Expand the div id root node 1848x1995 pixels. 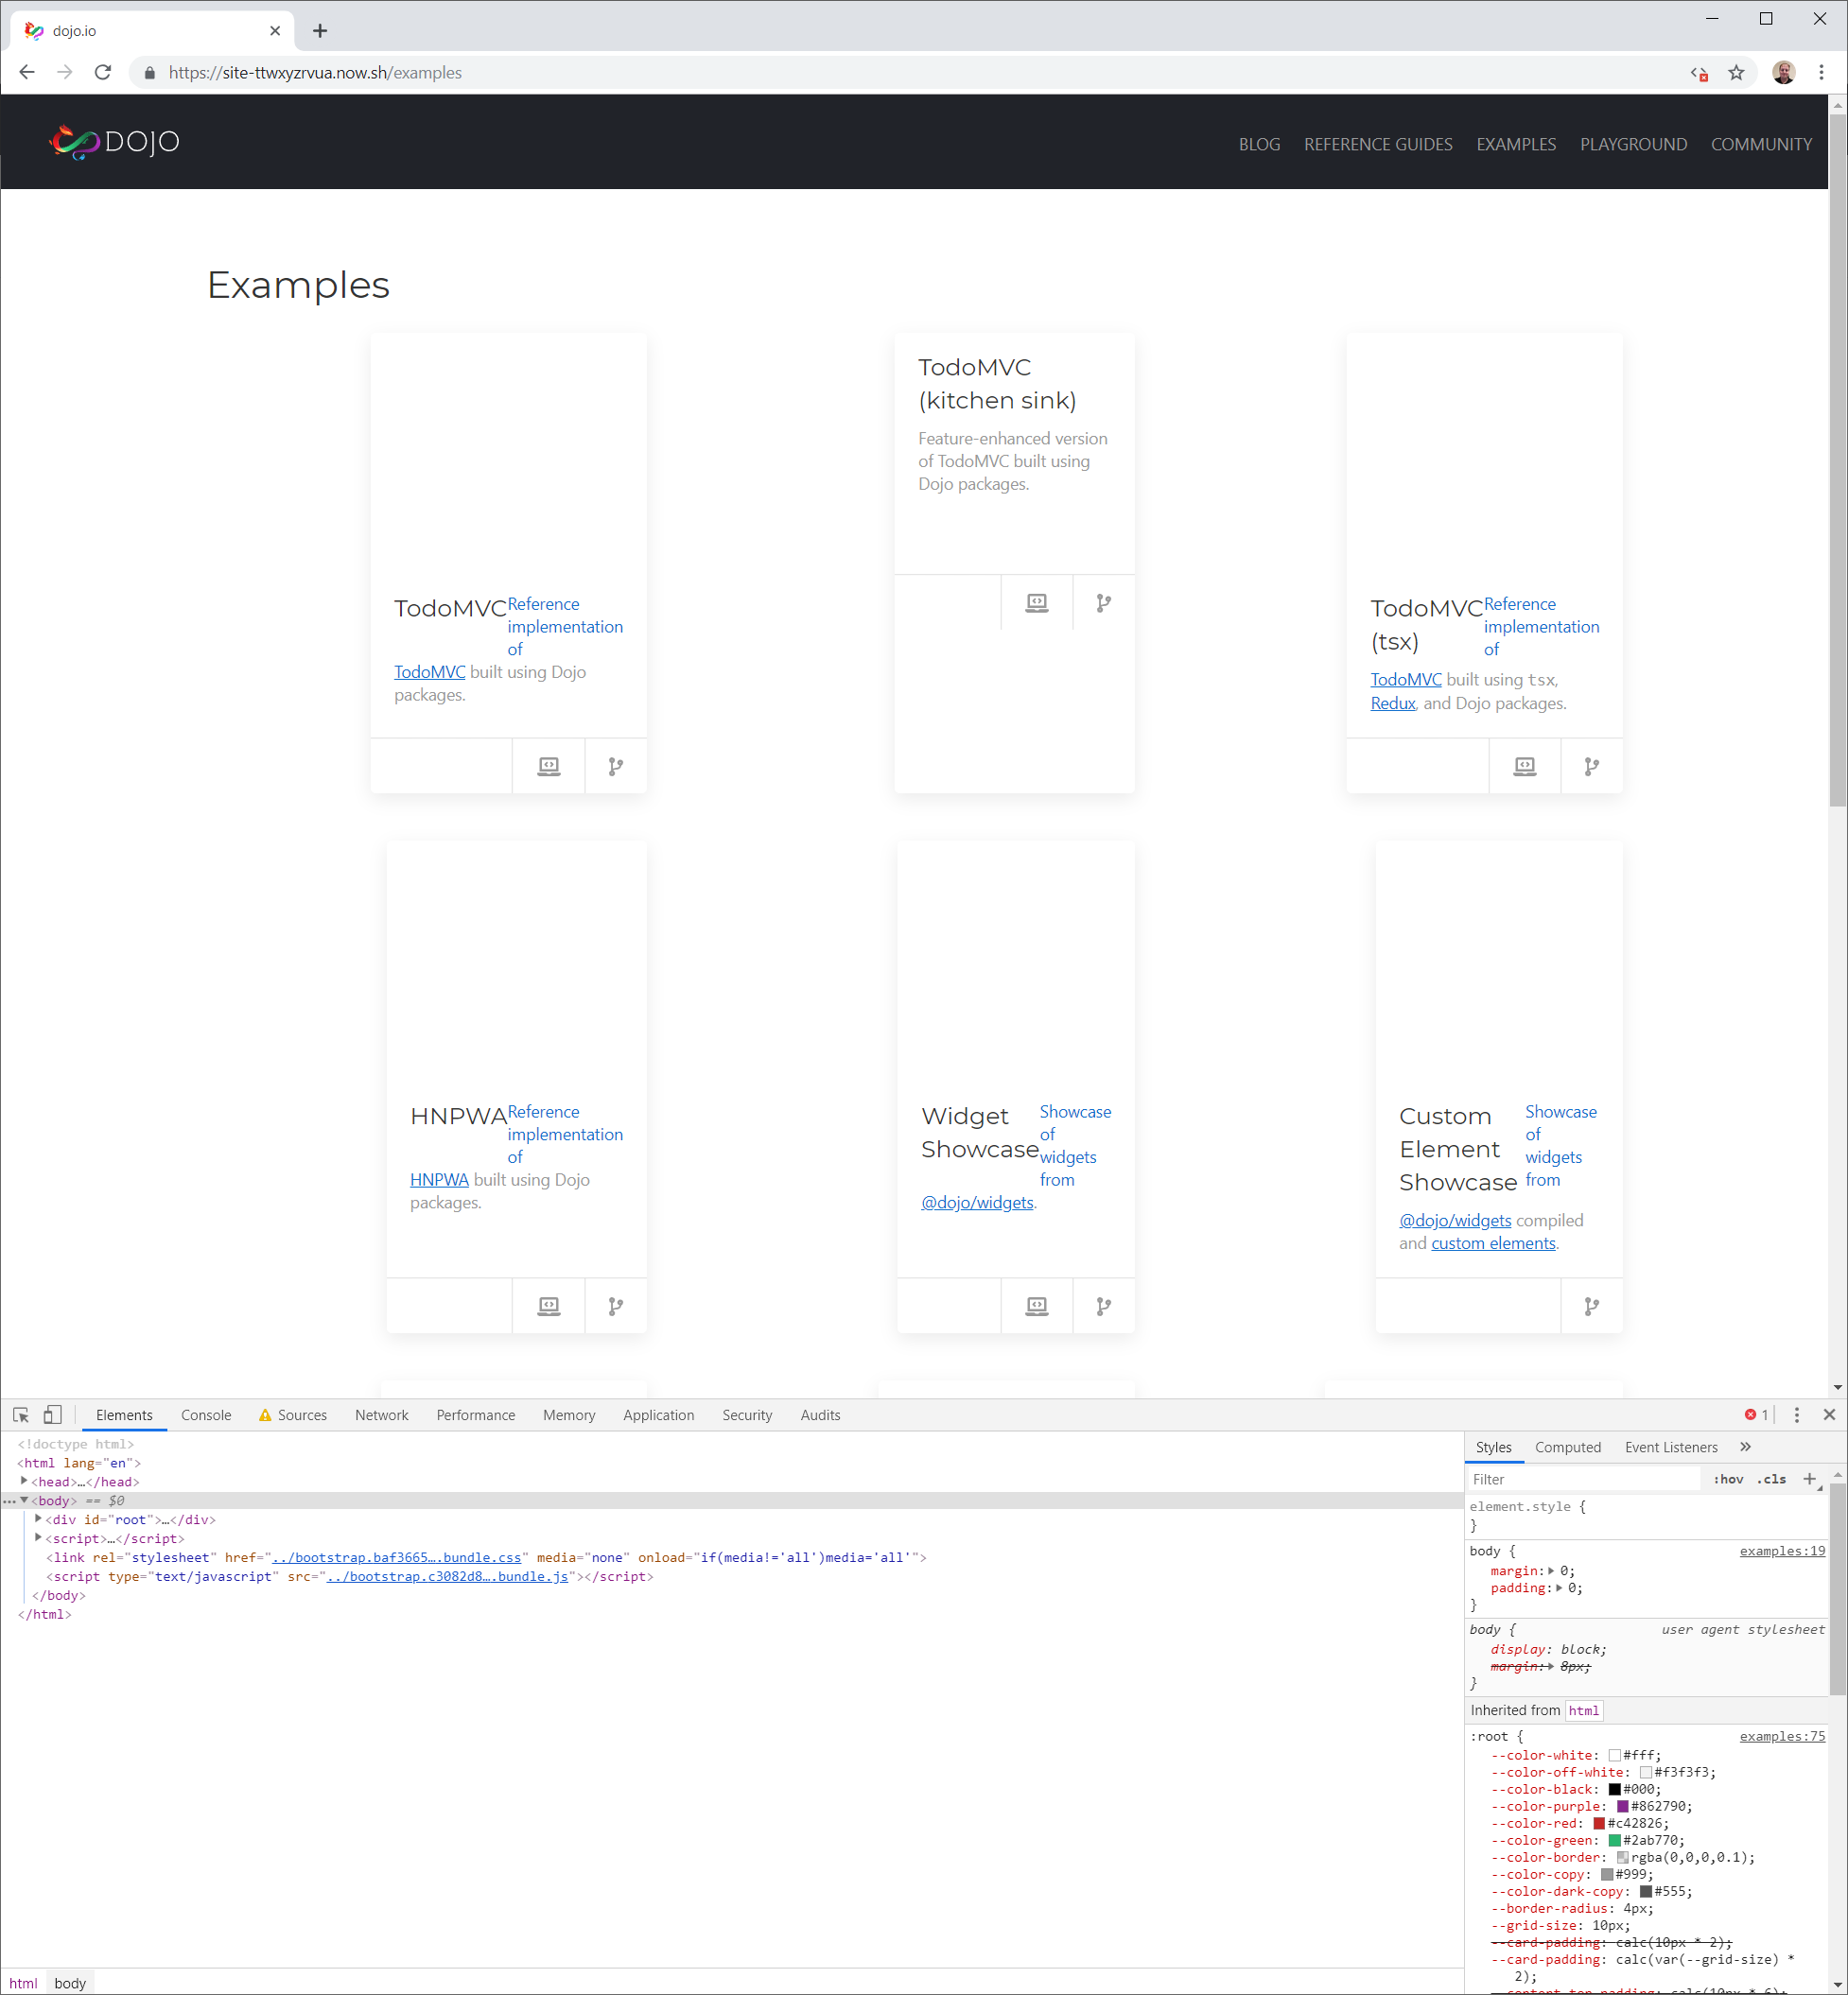[x=38, y=1519]
